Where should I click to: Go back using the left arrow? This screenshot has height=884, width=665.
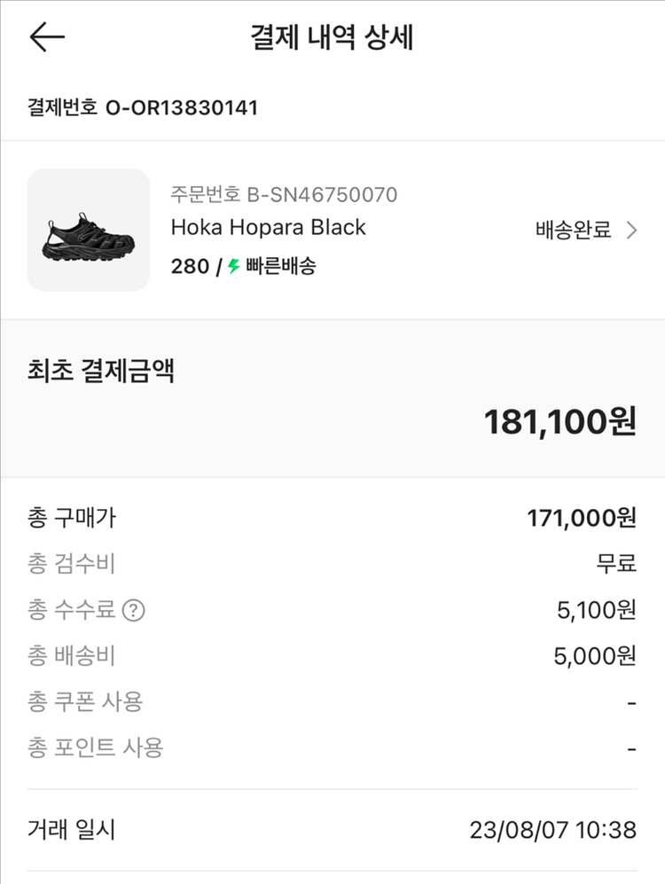[x=47, y=37]
